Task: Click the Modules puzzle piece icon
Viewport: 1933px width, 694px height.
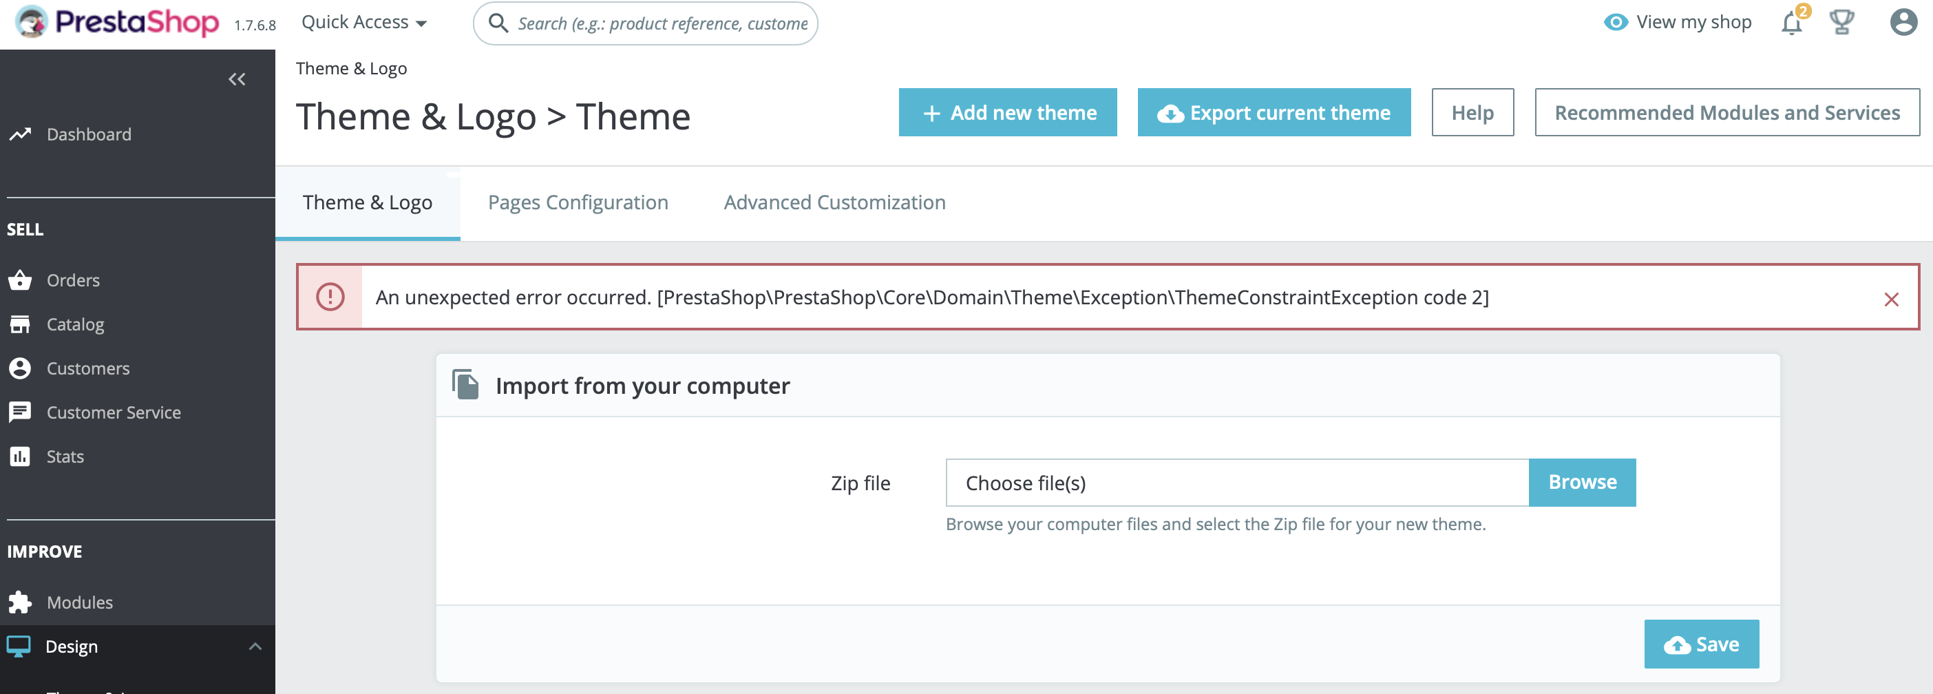Action: (20, 602)
